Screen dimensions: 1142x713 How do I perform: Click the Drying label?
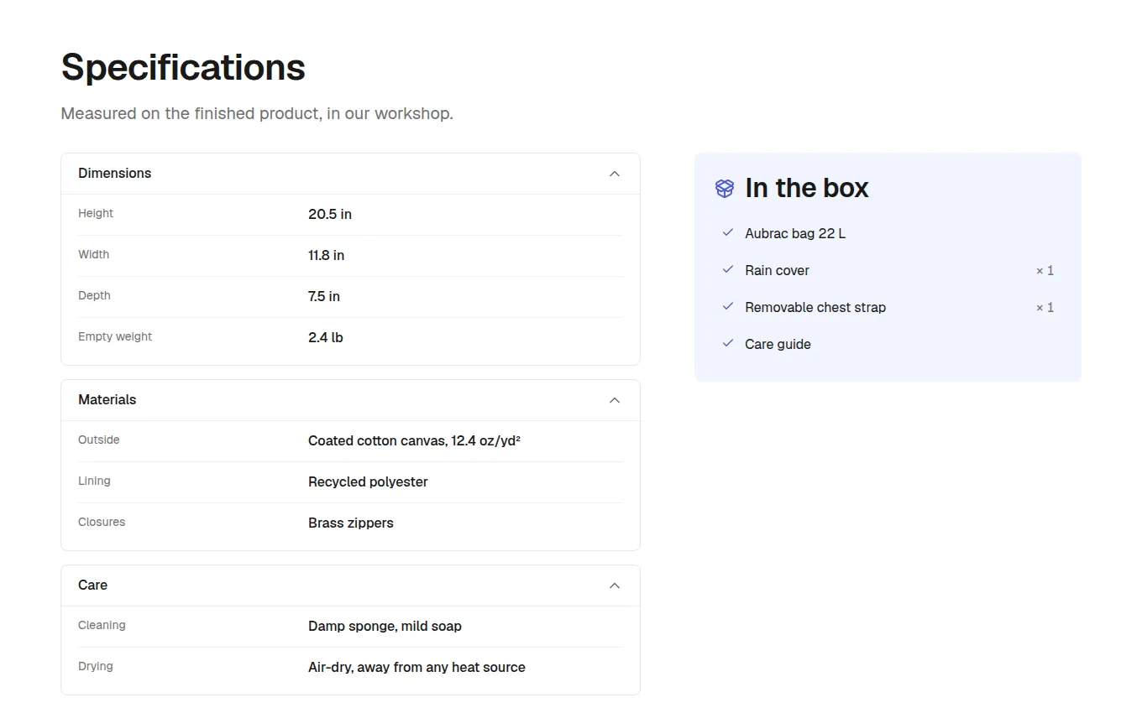(x=96, y=666)
